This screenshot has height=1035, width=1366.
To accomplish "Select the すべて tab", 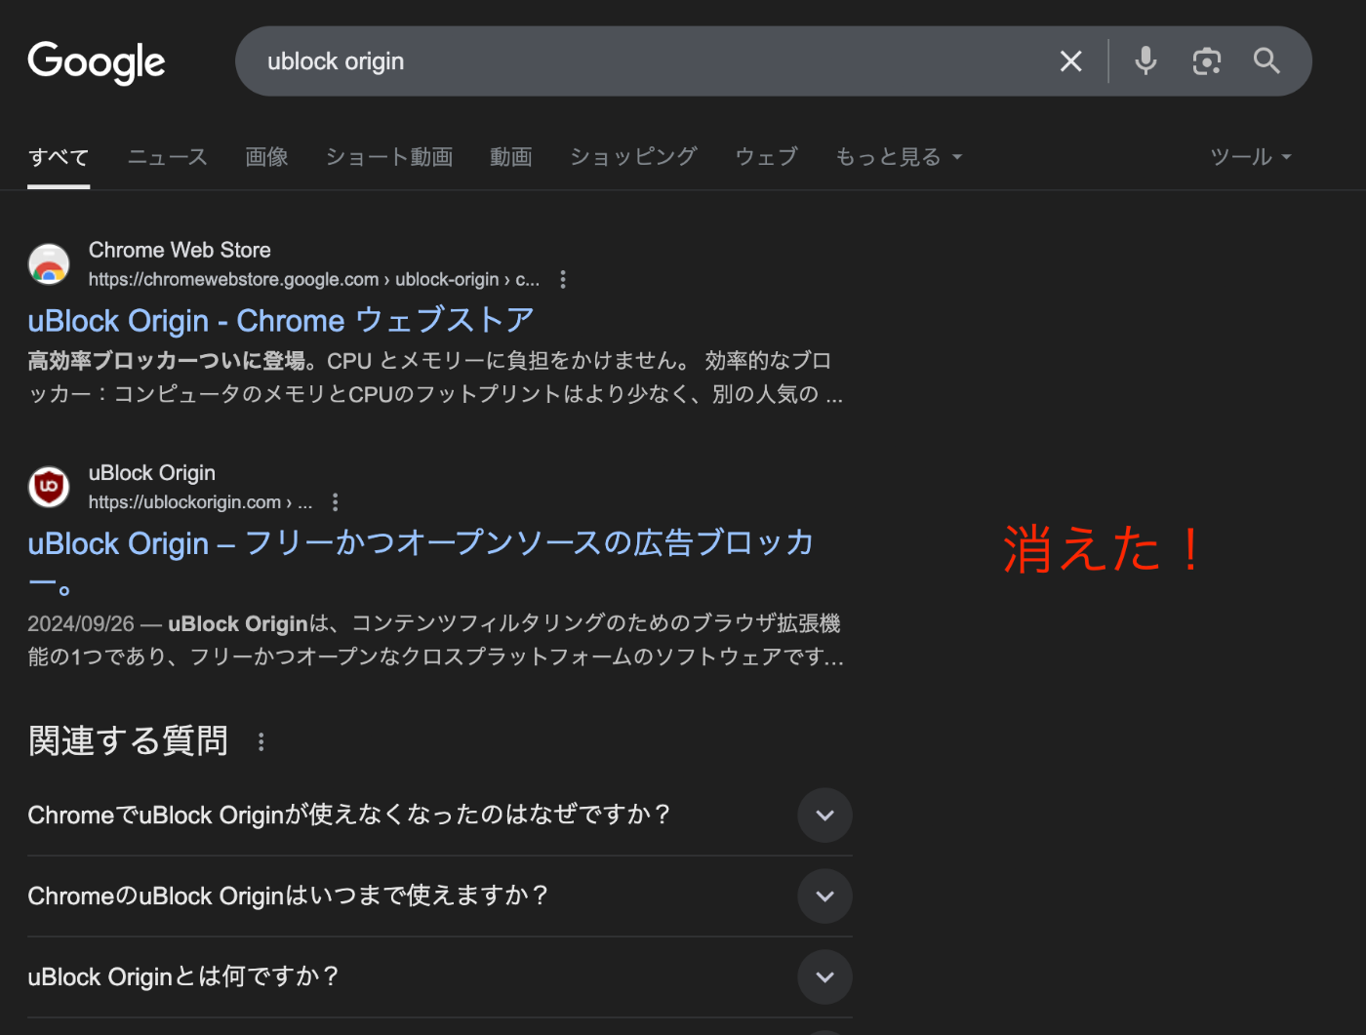I will coord(59,157).
